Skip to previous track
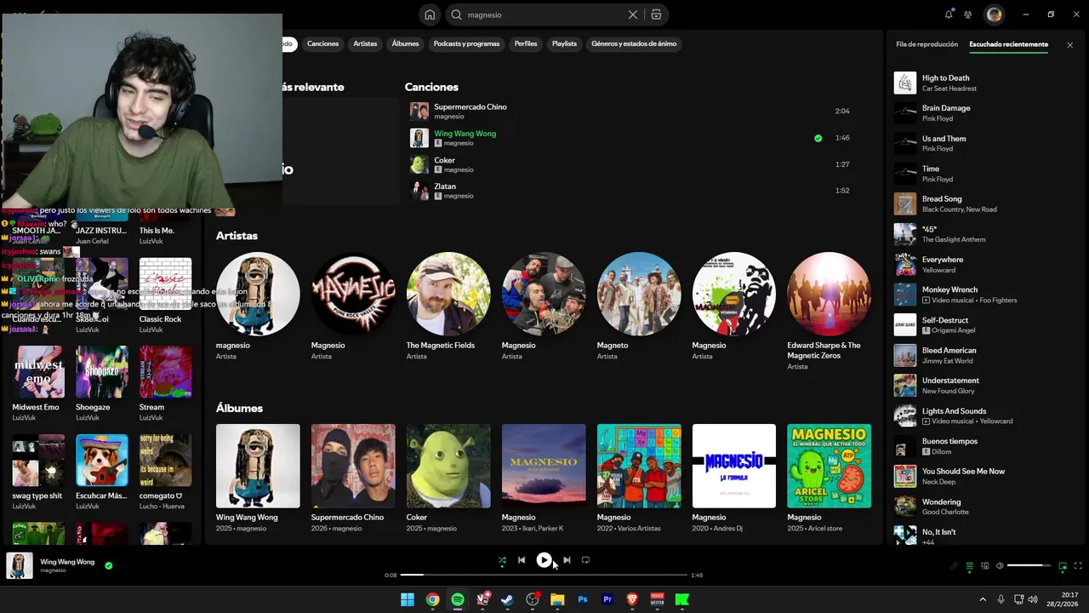1089x613 pixels. [522, 560]
